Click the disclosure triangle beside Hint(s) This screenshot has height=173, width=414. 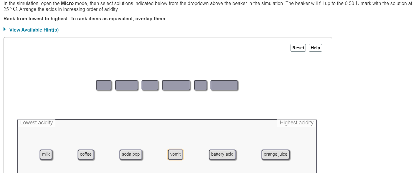point(4,29)
